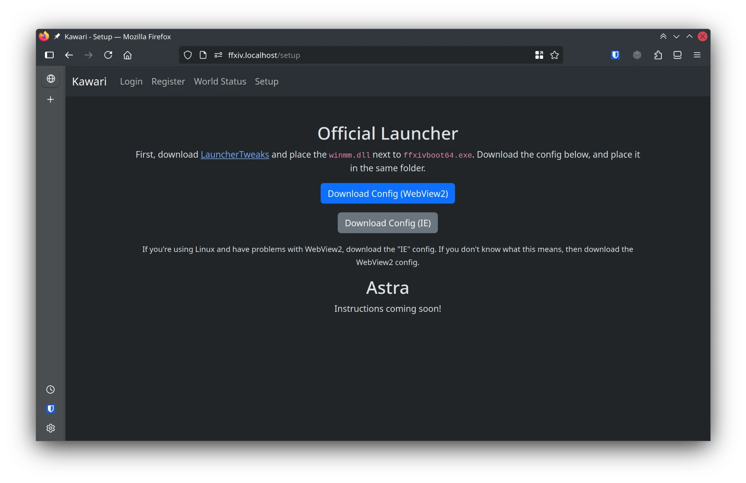Viewport: 746px width, 483px height.
Task: Open the Extensions puzzle menu
Action: point(658,55)
